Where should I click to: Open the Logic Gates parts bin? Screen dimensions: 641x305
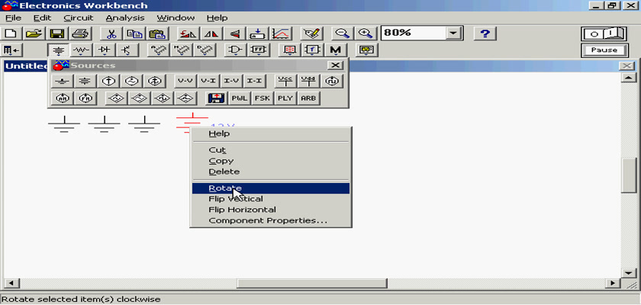pos(236,50)
